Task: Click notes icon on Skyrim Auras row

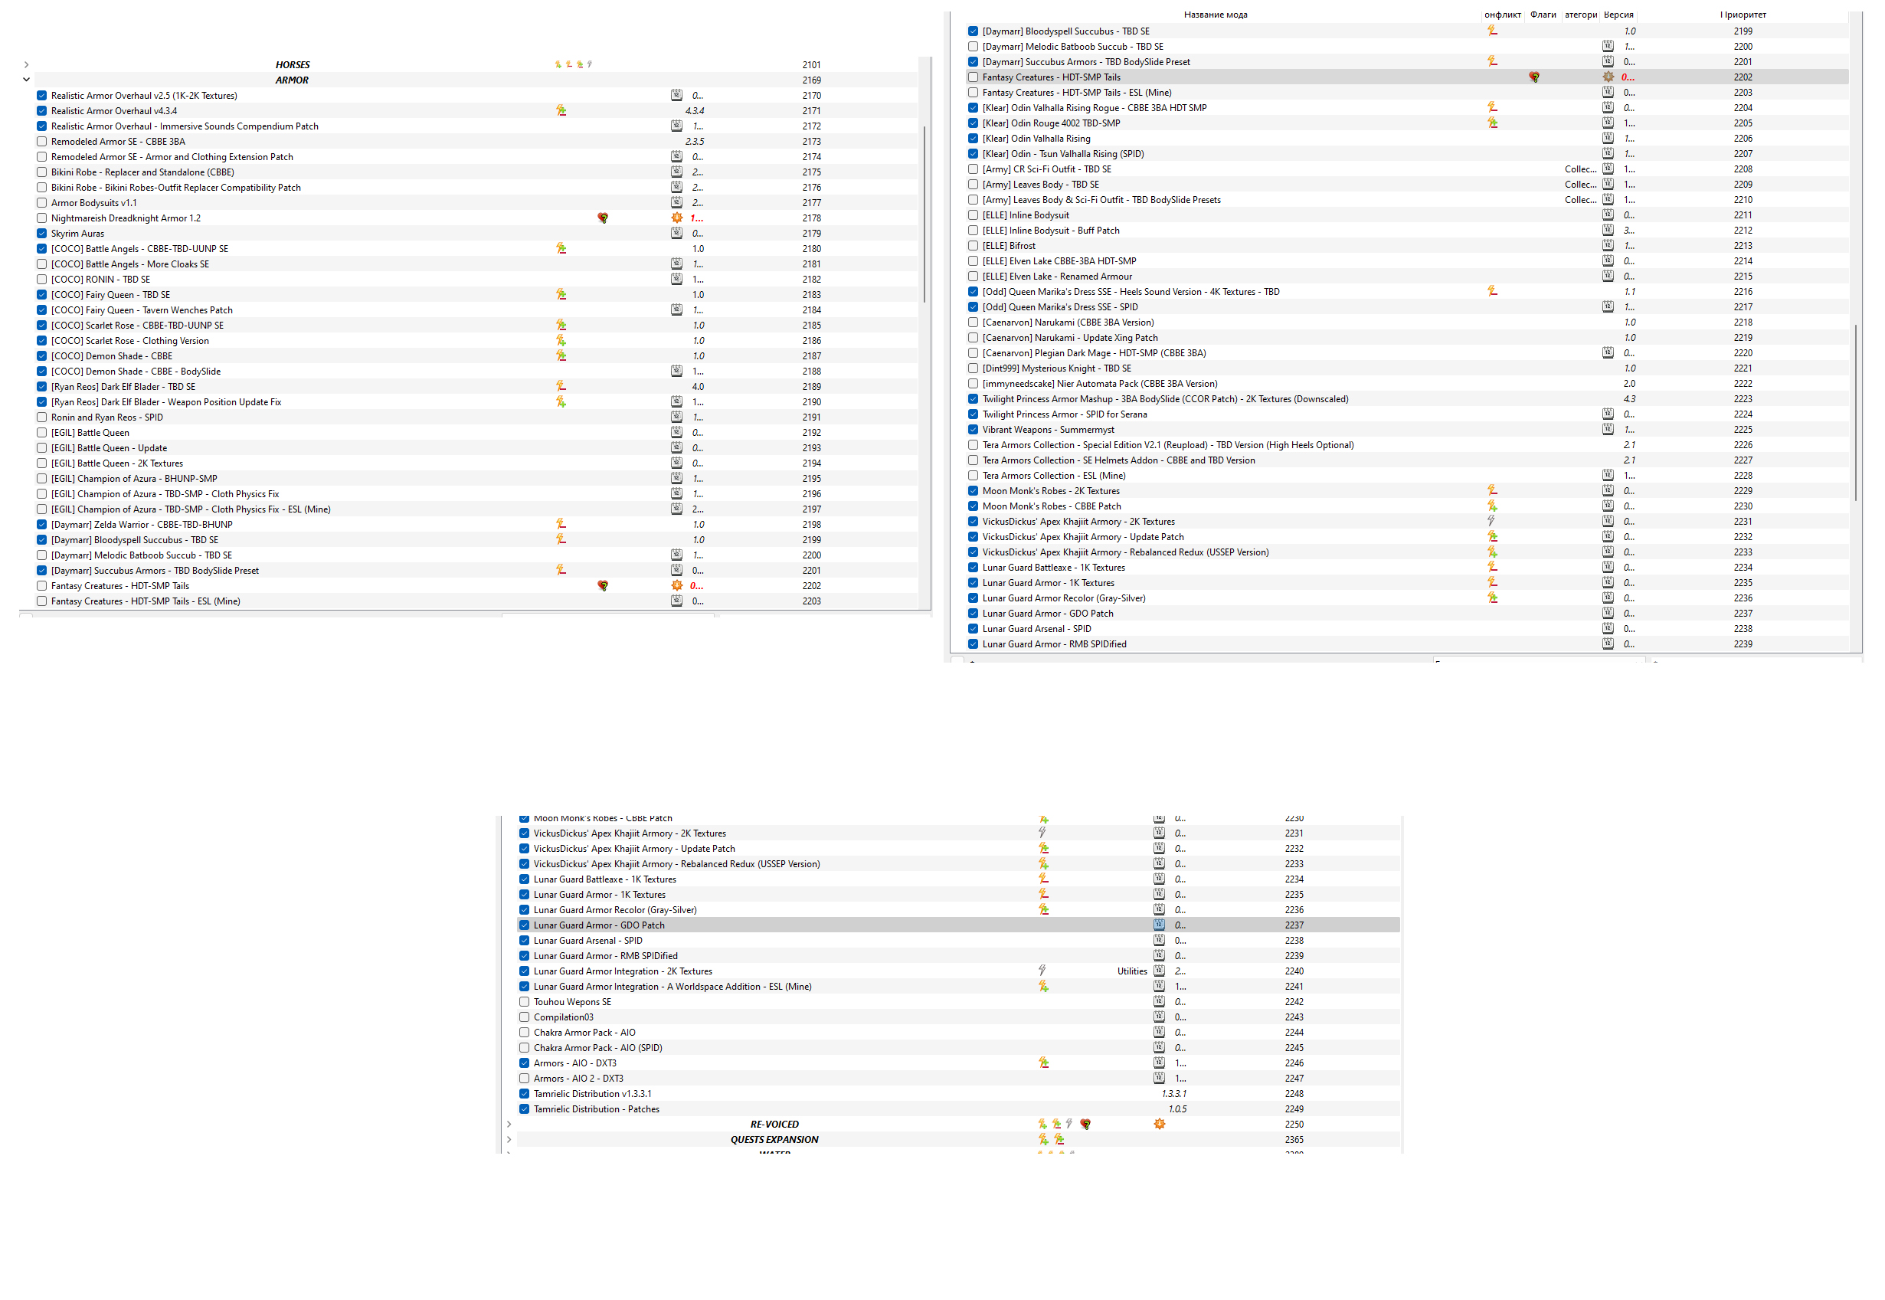Action: 676,234
